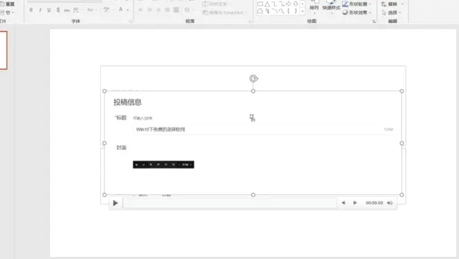
Task: Click the video's top-left corner handle
Action: tap(104, 91)
